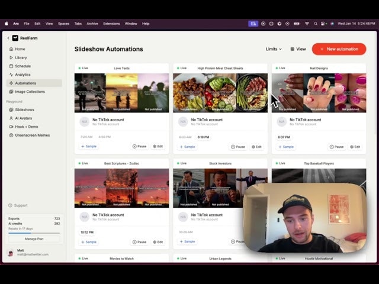Expand the Limits dropdown
The height and width of the screenshot is (284, 379).
coord(274,49)
